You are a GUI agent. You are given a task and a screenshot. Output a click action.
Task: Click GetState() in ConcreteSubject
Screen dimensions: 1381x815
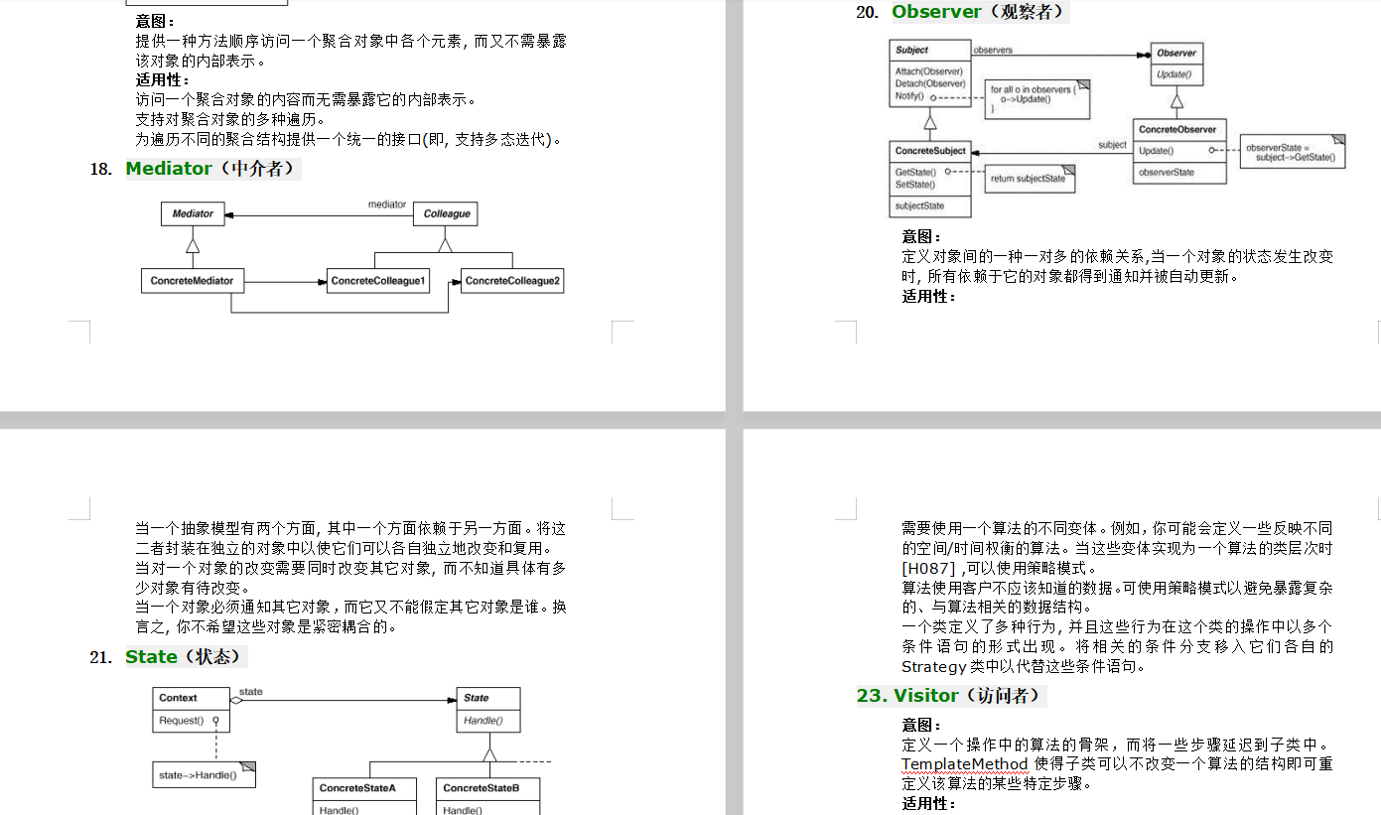point(915,173)
